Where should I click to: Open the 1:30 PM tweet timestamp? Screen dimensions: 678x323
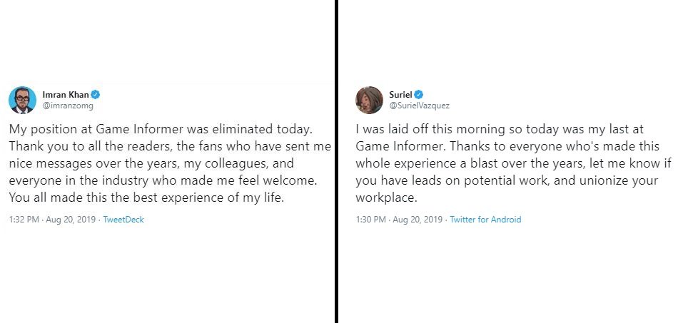click(x=370, y=220)
